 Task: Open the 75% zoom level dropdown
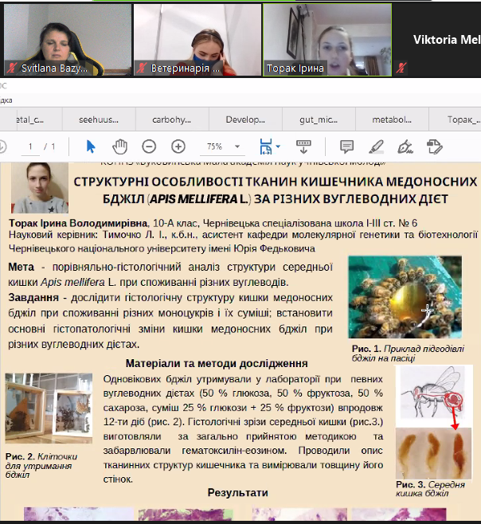[x=223, y=147]
